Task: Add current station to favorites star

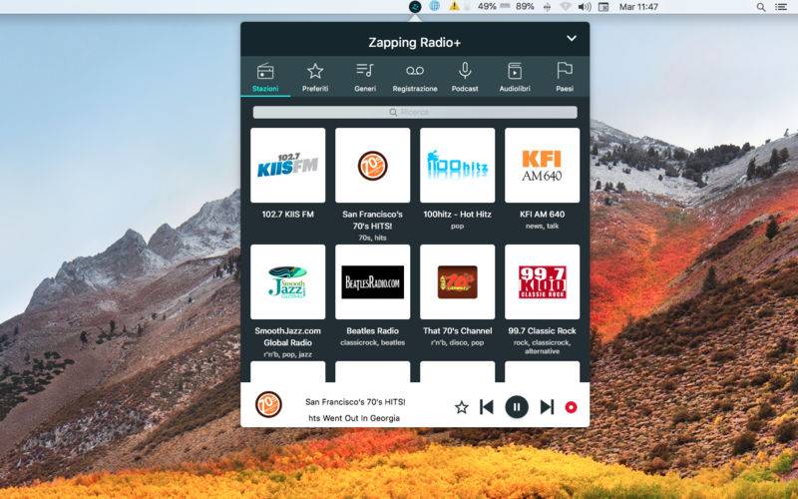Action: click(x=461, y=407)
